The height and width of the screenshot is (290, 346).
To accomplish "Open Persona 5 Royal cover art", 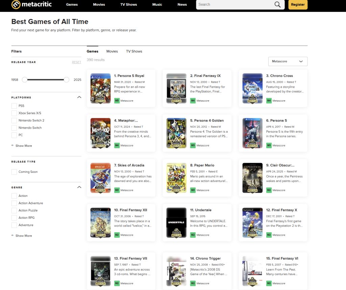I will tap(100, 88).
